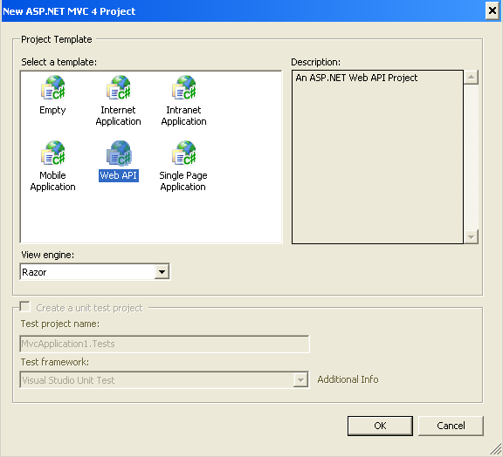503x457 pixels.
Task: Click the Cancel button
Action: pos(451,426)
